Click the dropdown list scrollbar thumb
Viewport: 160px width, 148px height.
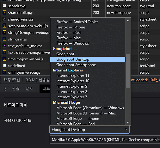(x=128, y=71)
